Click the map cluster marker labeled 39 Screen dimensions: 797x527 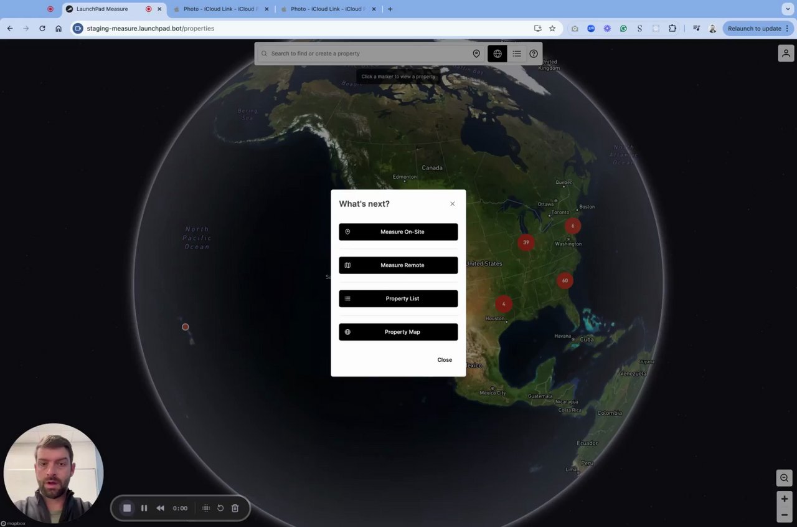pyautogui.click(x=526, y=242)
